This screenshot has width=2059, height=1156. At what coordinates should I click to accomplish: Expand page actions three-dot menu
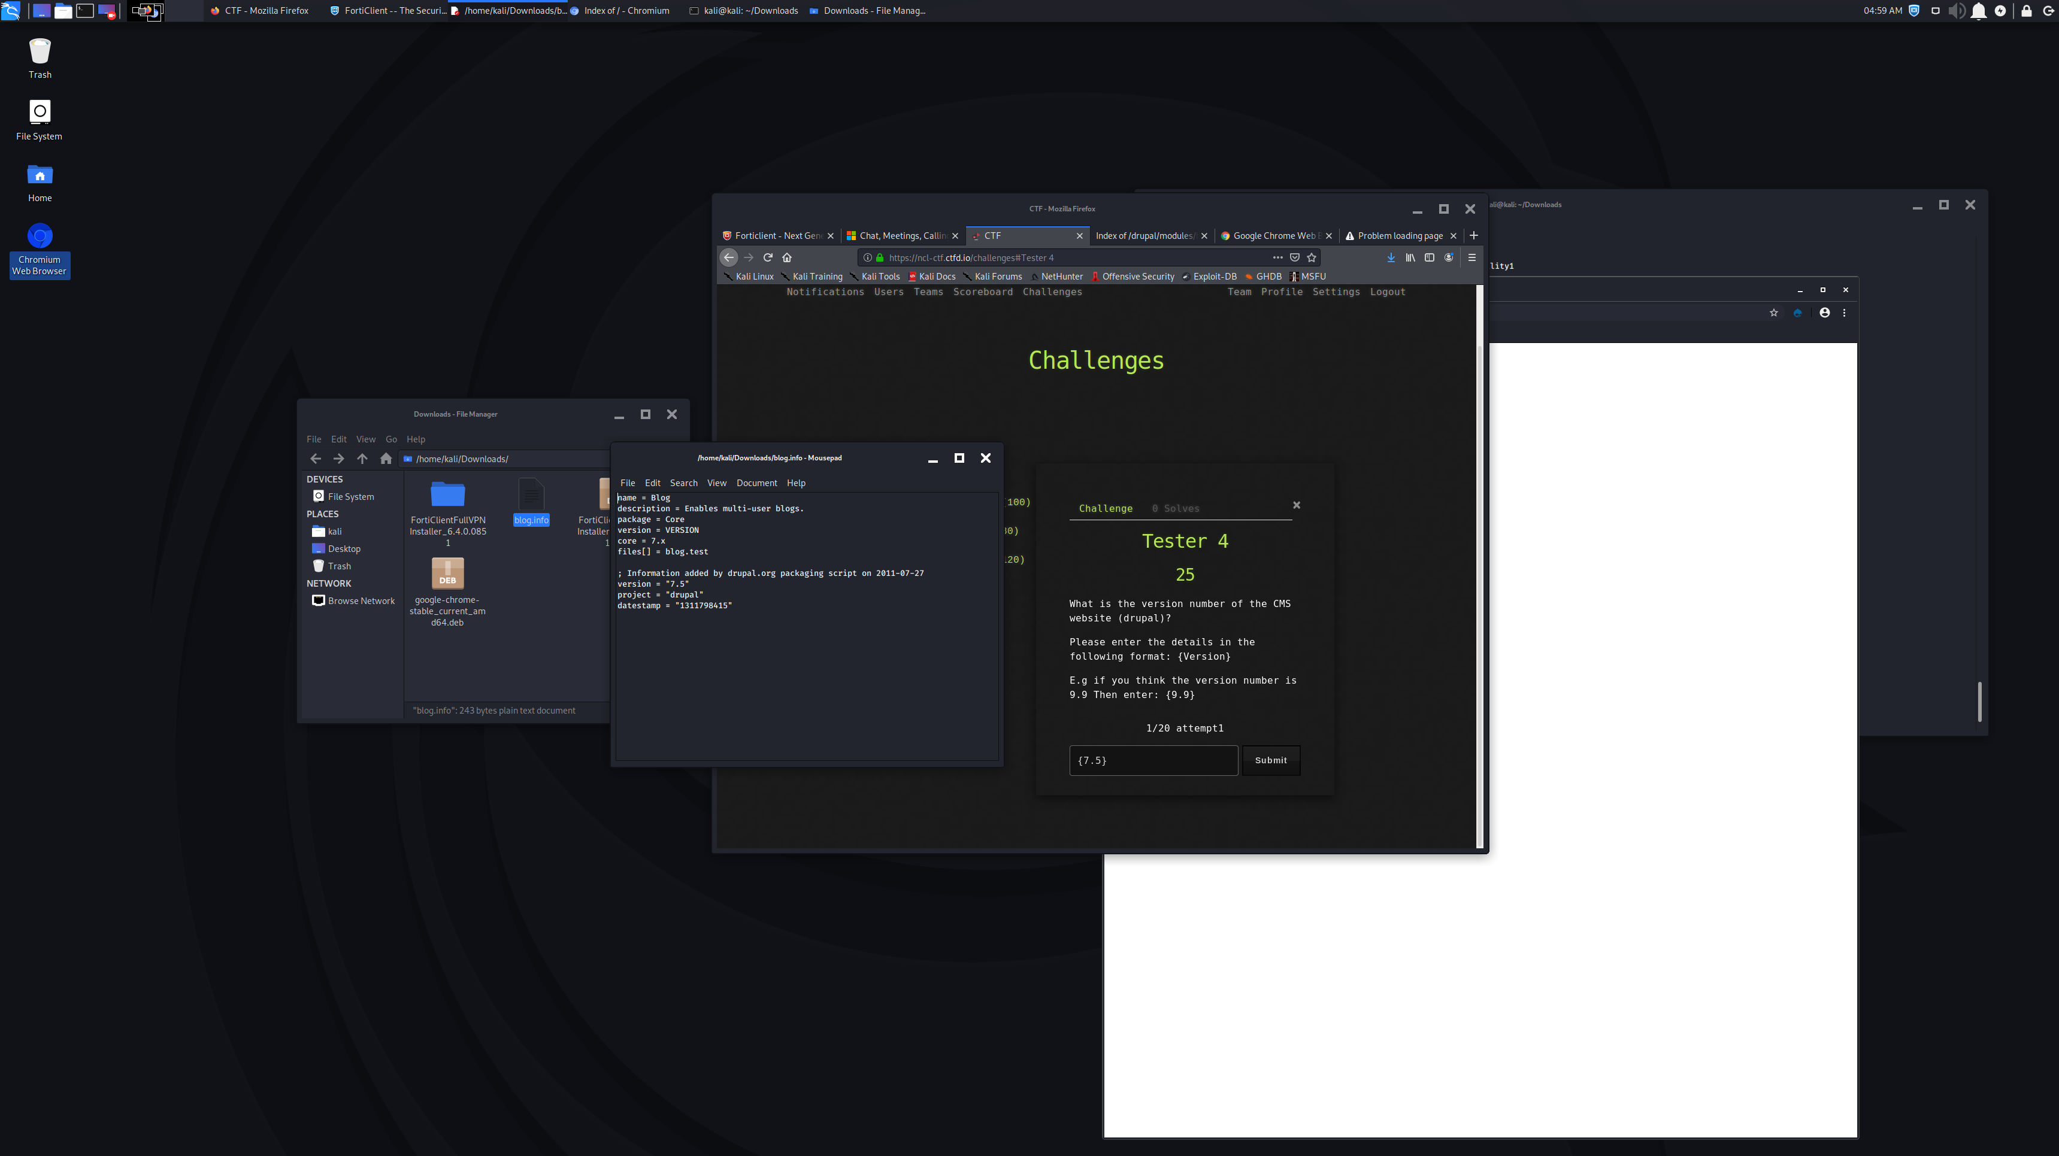pos(1277,257)
